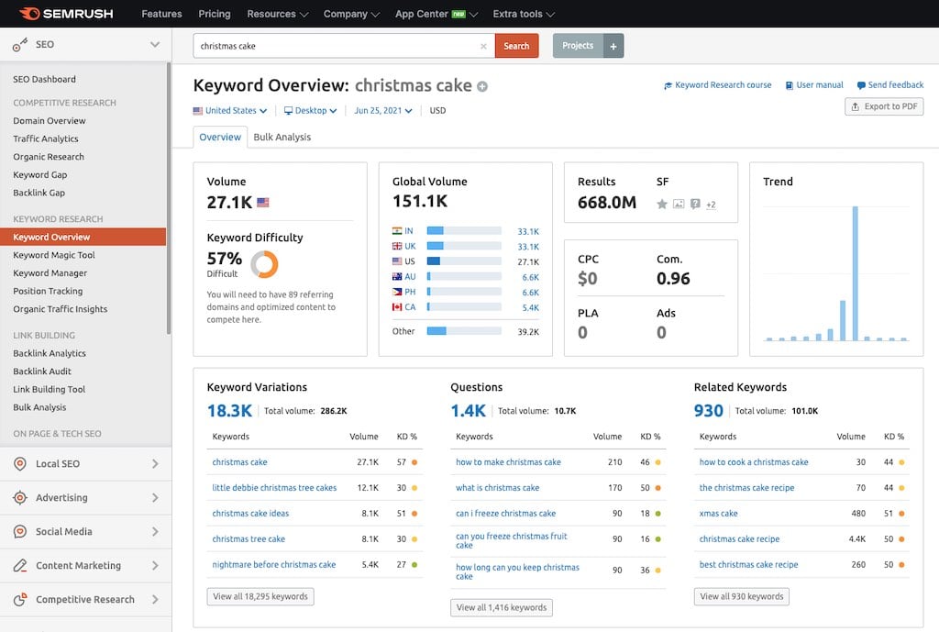Click the SEO key icon in sidebar
The image size is (939, 632).
[x=20, y=44]
